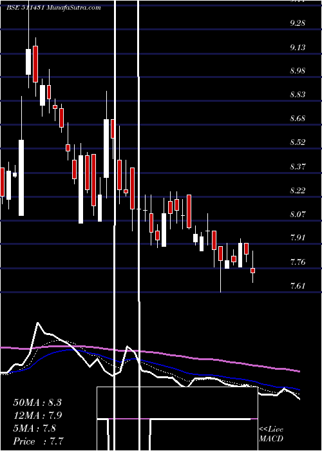
Task: Click the 8.83 price axis label
Action: 298,95
